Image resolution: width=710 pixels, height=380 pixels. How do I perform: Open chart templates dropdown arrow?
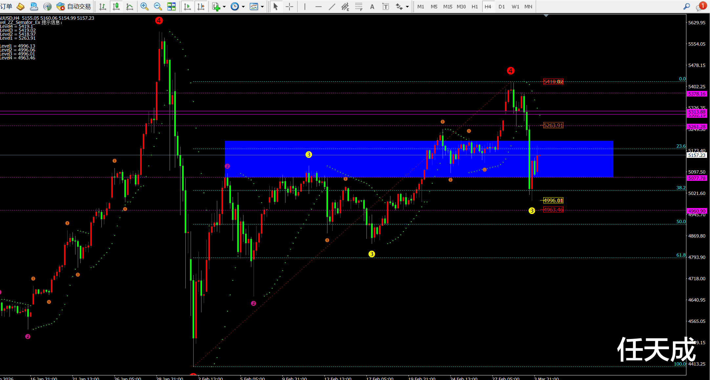262,7
